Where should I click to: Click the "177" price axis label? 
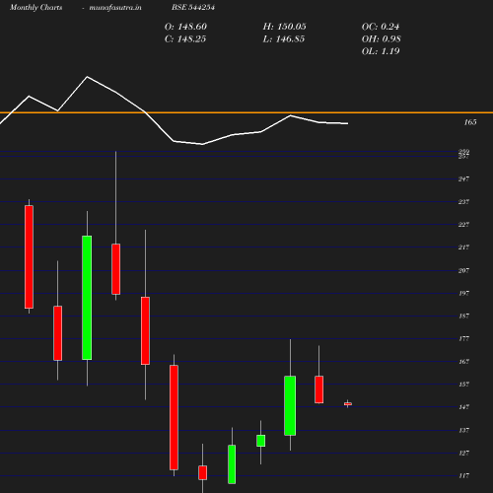[x=463, y=338]
